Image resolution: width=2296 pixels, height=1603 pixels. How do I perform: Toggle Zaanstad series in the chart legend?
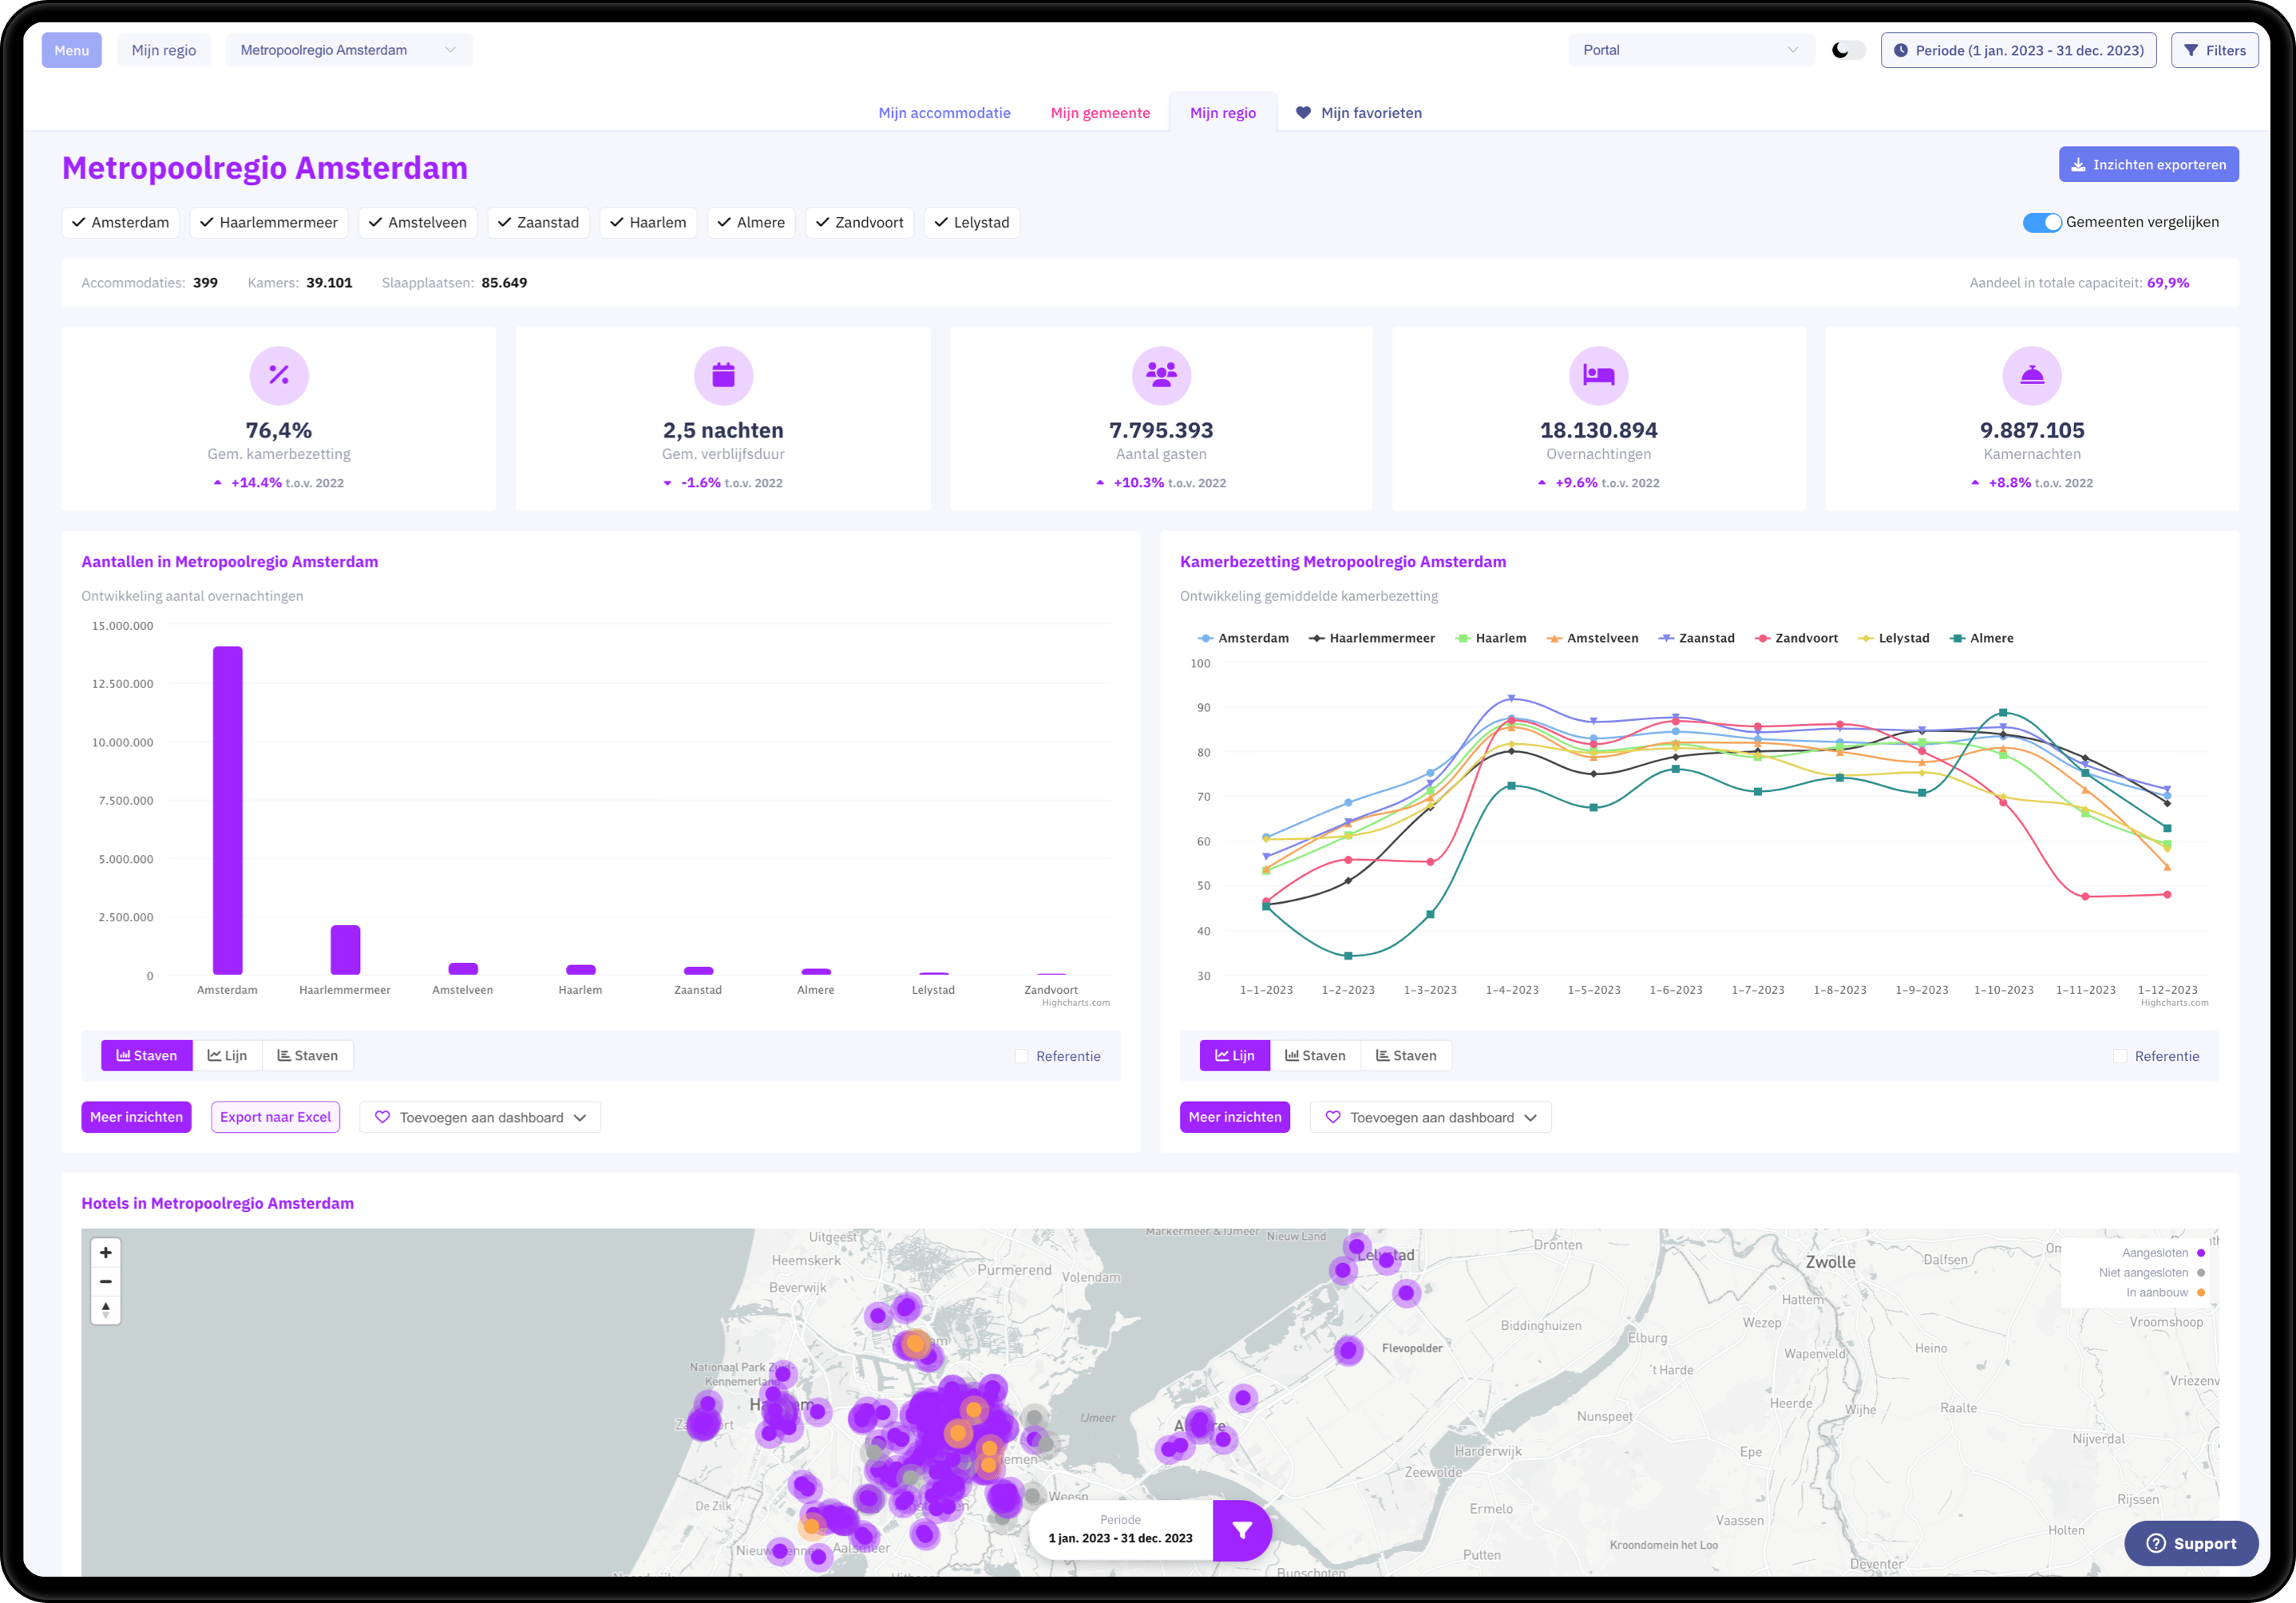[1696, 638]
